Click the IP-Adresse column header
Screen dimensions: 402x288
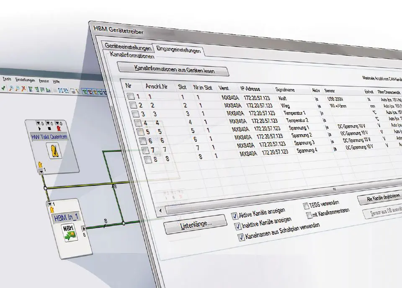coord(250,89)
